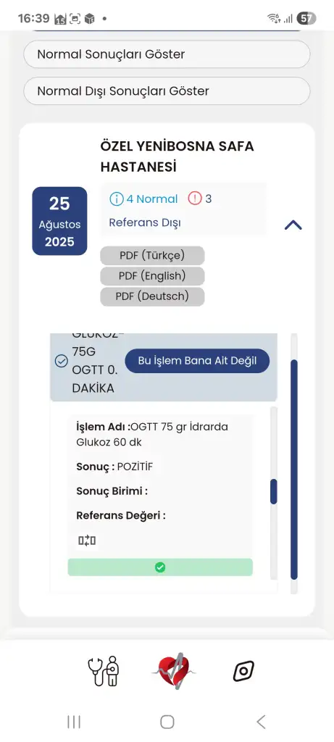Open the camera scan icon in bottom bar
The width and height of the screenshot is (334, 742).
243,670
